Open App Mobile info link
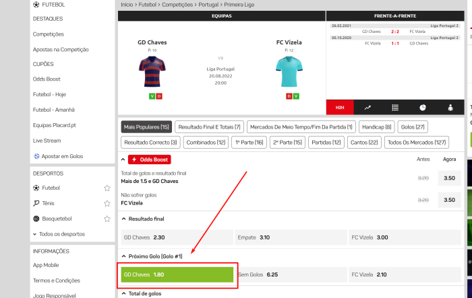Image resolution: width=472 pixels, height=298 pixels. (46, 265)
